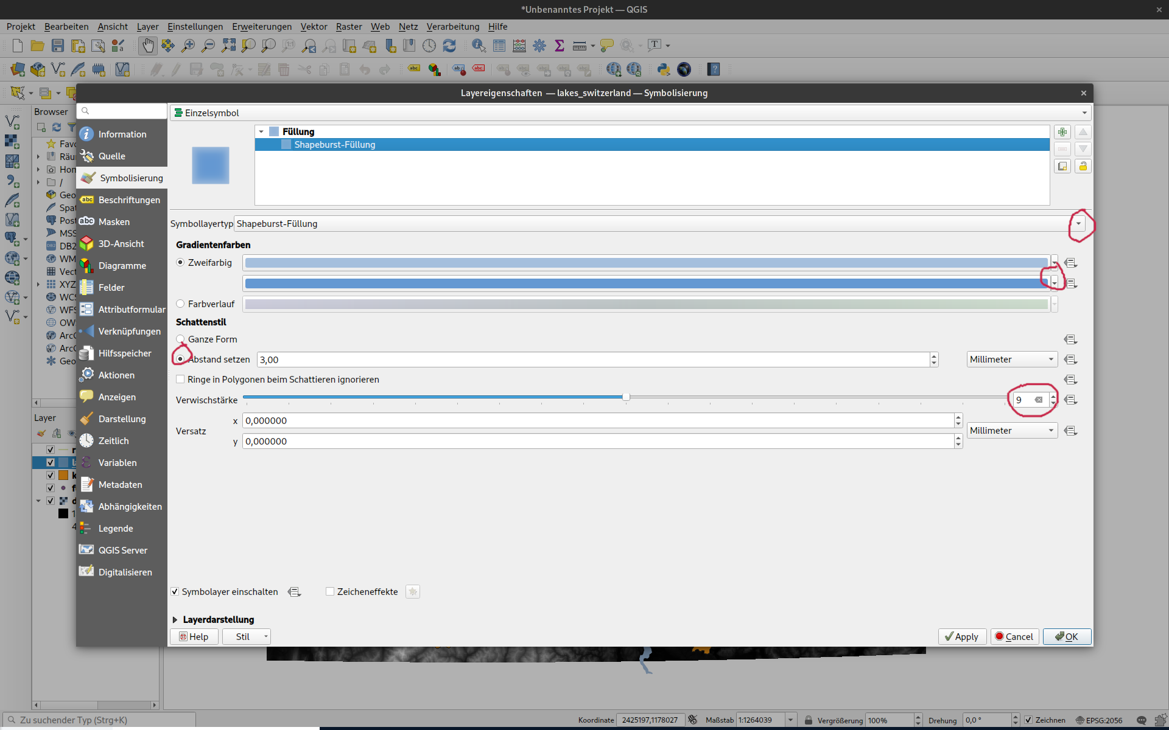
Task: Lock the symbol layer color icon
Action: 1083,166
